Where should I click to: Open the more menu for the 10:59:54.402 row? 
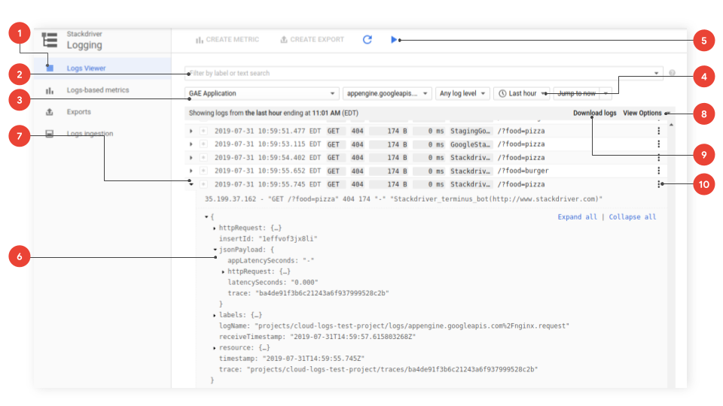coord(658,157)
